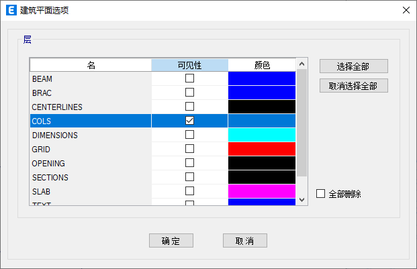This screenshot has height=269, width=417.
Task: Click the 选择全部 button
Action: (x=353, y=66)
